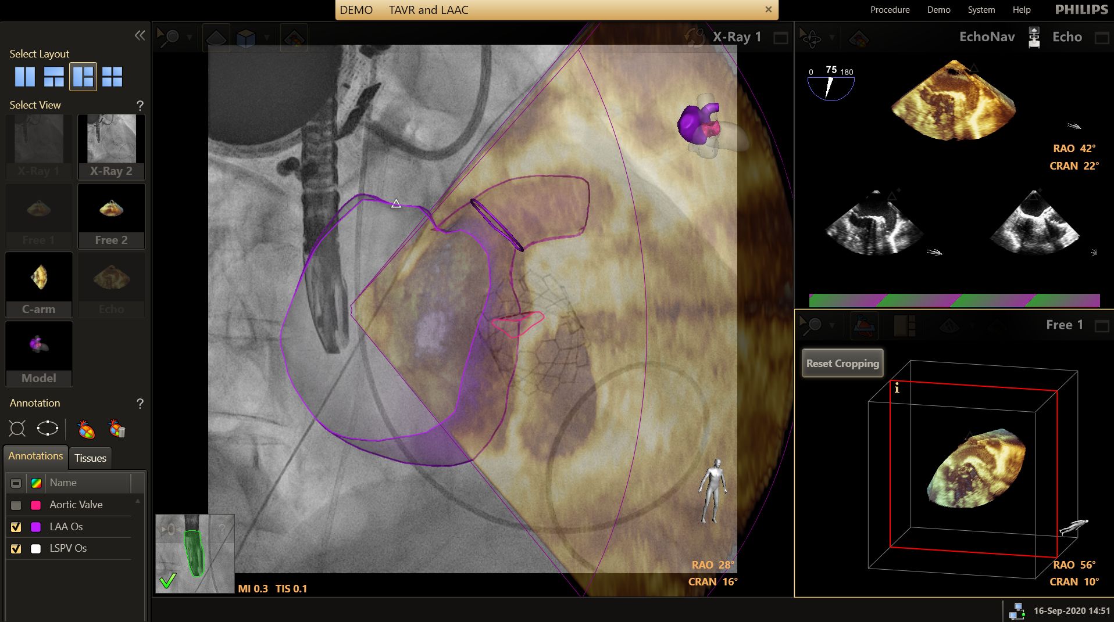Open the Annotation help question mark
The width and height of the screenshot is (1114, 622).
[x=140, y=404]
